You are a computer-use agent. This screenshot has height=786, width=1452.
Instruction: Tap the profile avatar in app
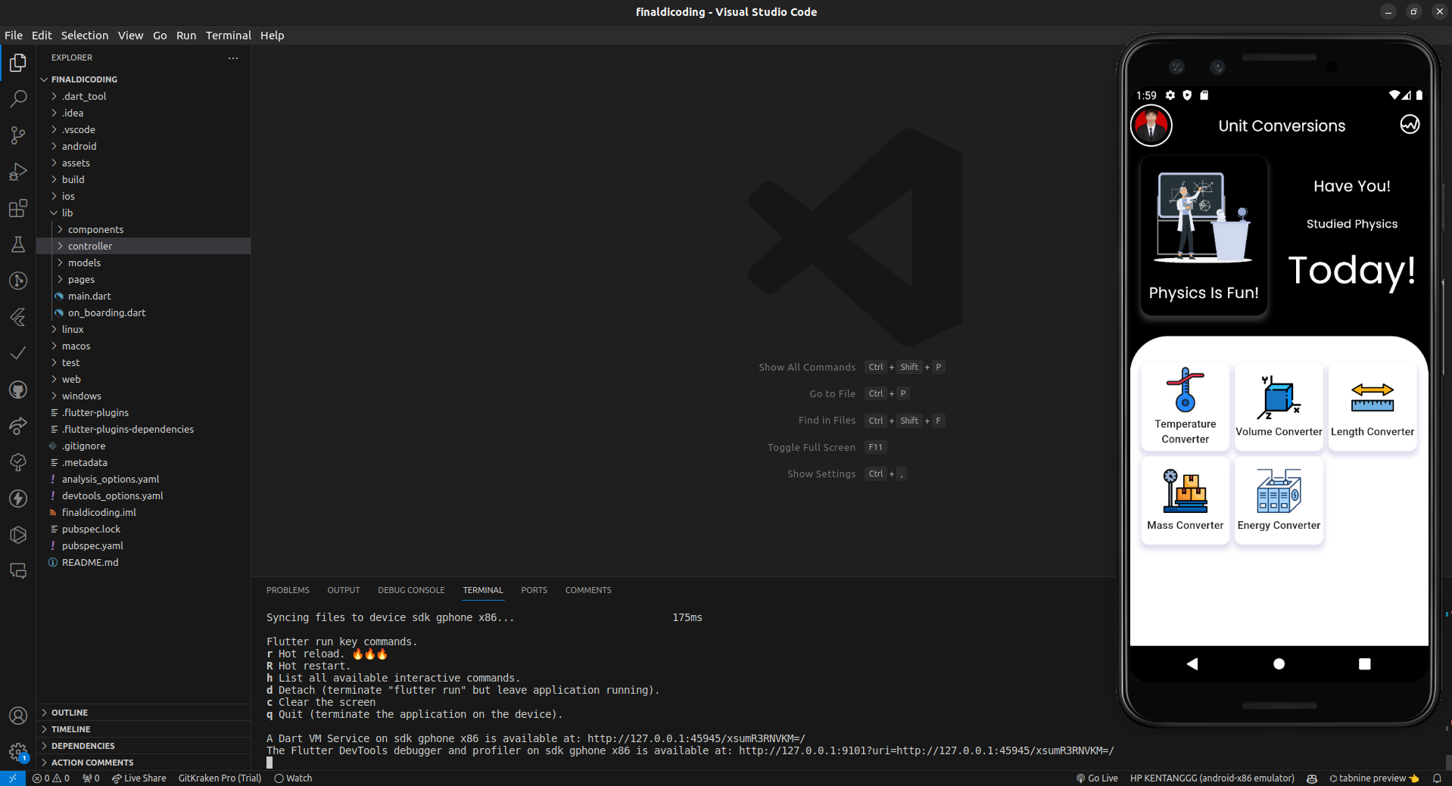[1151, 126]
